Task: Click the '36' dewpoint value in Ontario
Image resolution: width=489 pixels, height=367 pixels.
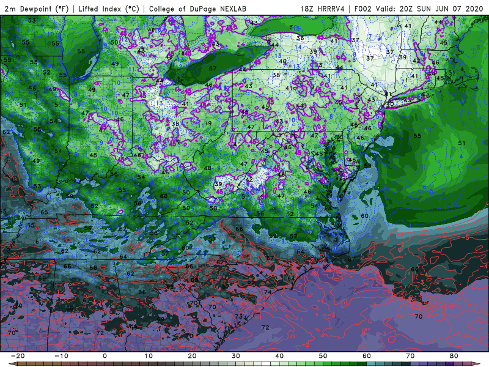Action: [x=300, y=38]
